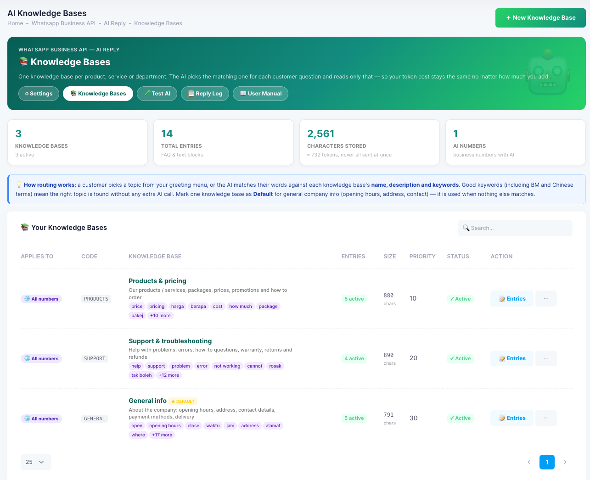Click the magnifier icon in search box
Image resolution: width=590 pixels, height=480 pixels.
[466, 228]
